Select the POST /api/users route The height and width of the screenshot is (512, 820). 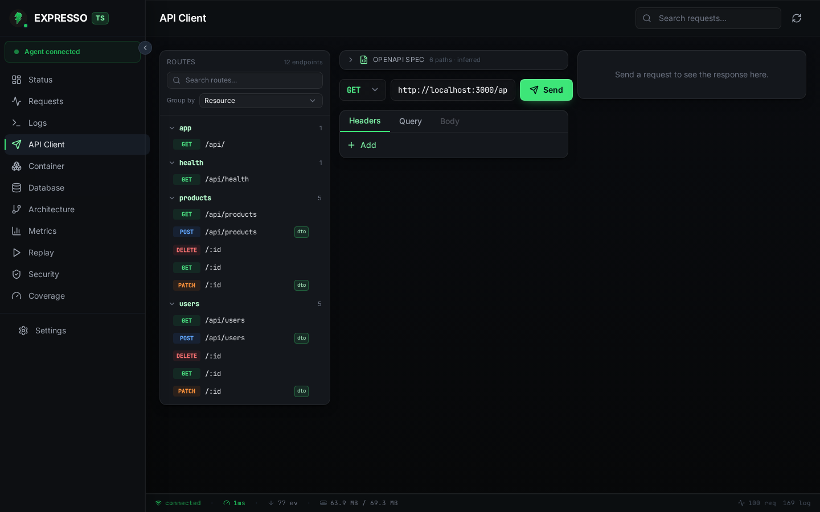(x=245, y=338)
